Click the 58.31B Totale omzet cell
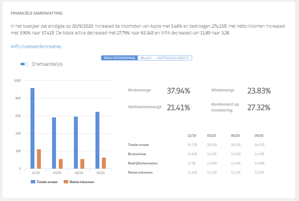 (x=212, y=145)
